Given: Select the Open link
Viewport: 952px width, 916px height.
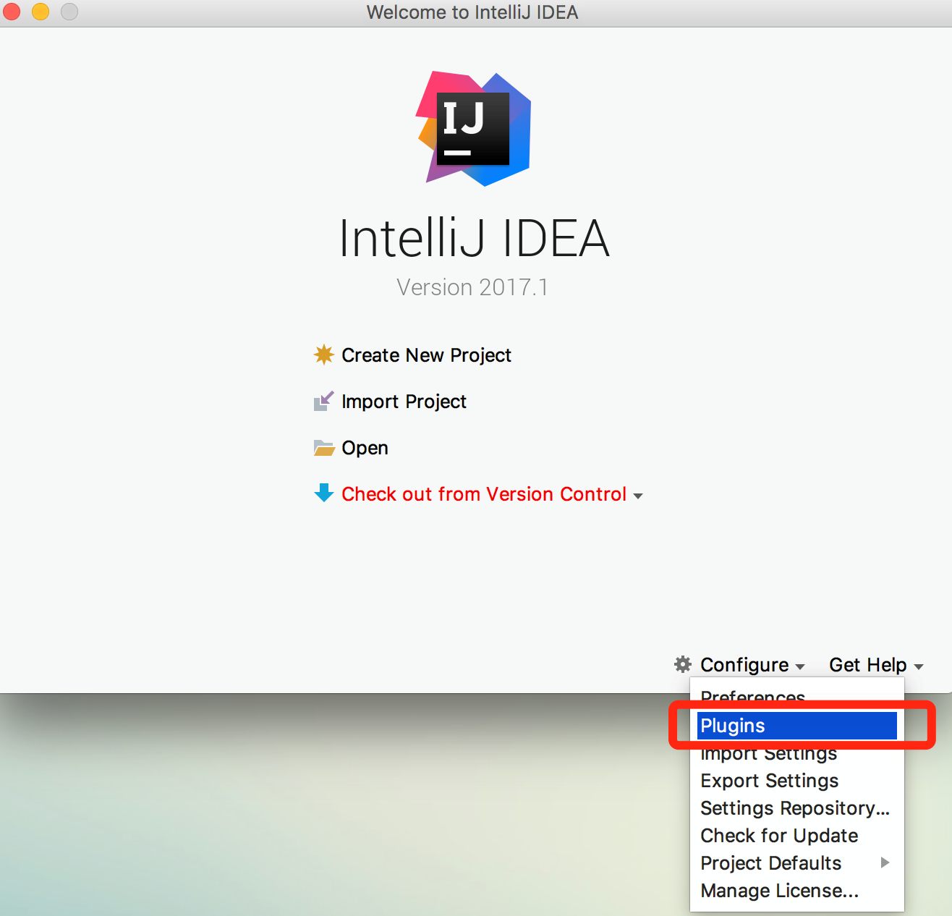Looking at the screenshot, I should click(365, 448).
